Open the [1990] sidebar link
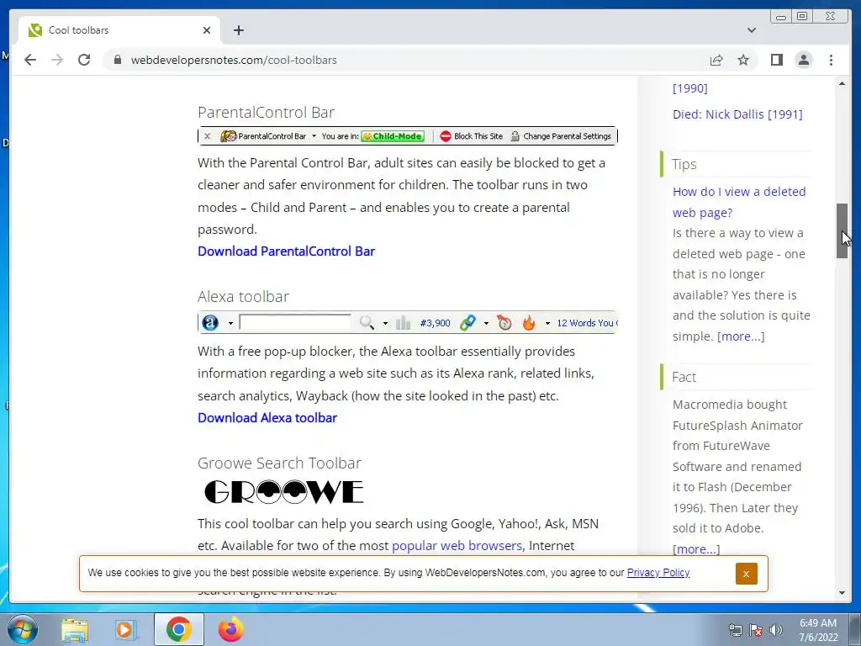 pos(690,87)
